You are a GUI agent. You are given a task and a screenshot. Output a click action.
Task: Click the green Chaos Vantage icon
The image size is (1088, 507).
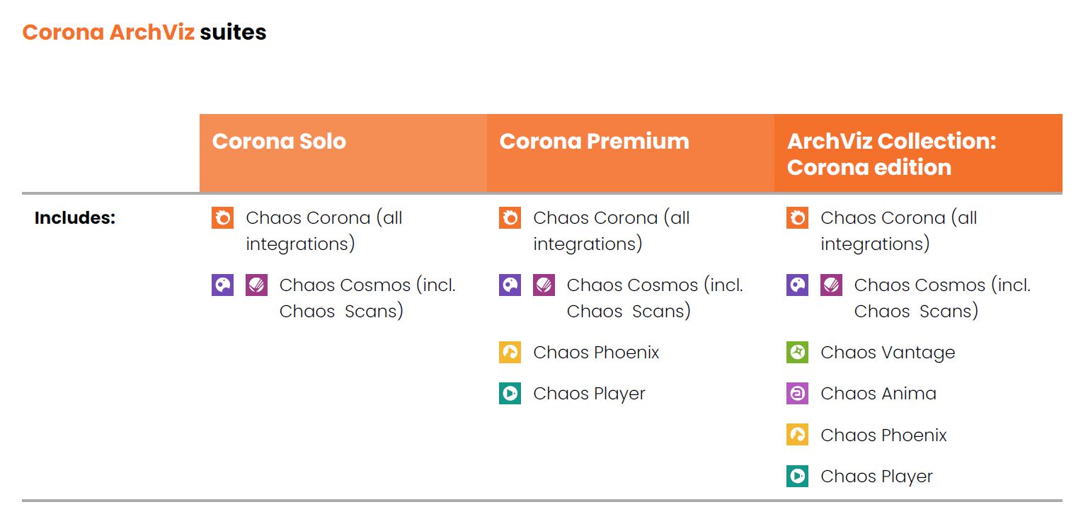pyautogui.click(x=797, y=352)
